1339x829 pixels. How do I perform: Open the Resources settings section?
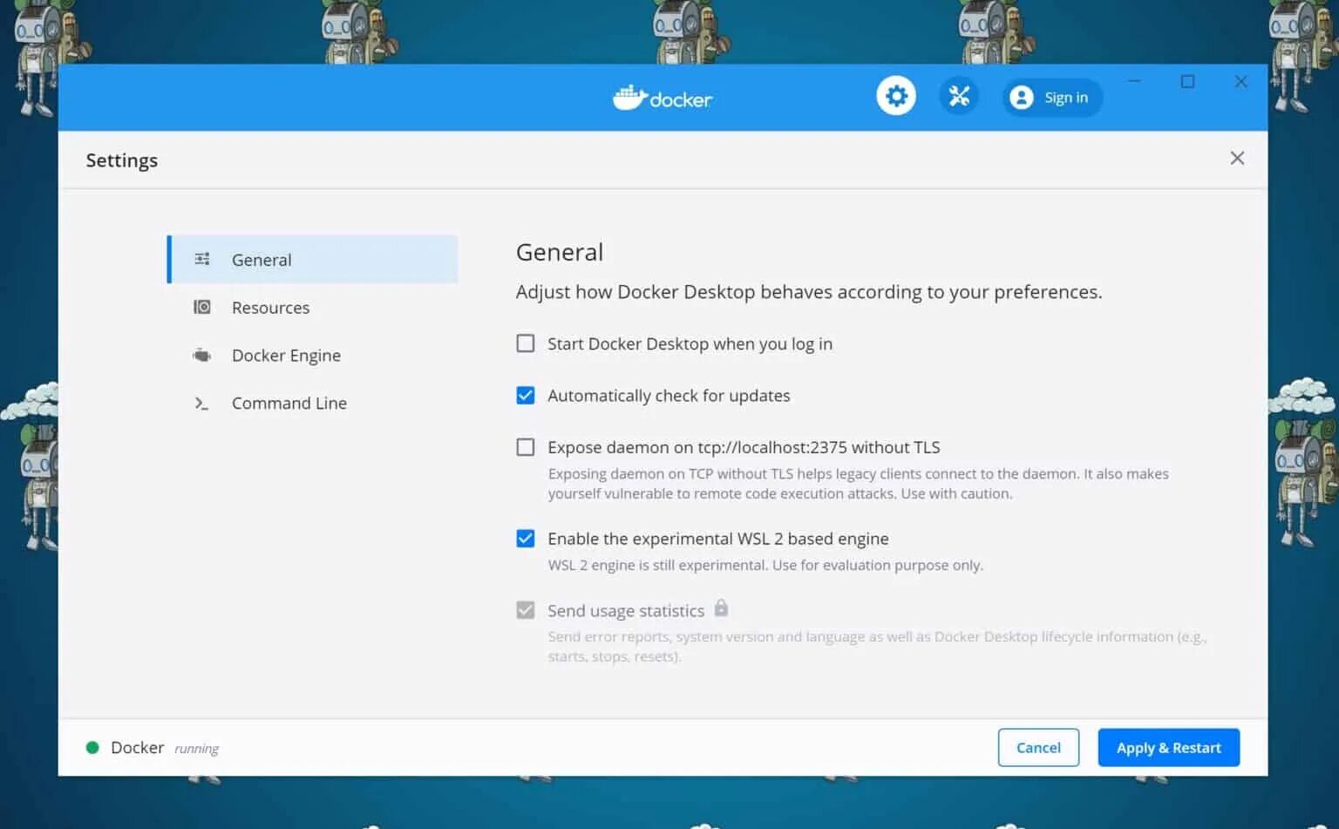pos(313,307)
